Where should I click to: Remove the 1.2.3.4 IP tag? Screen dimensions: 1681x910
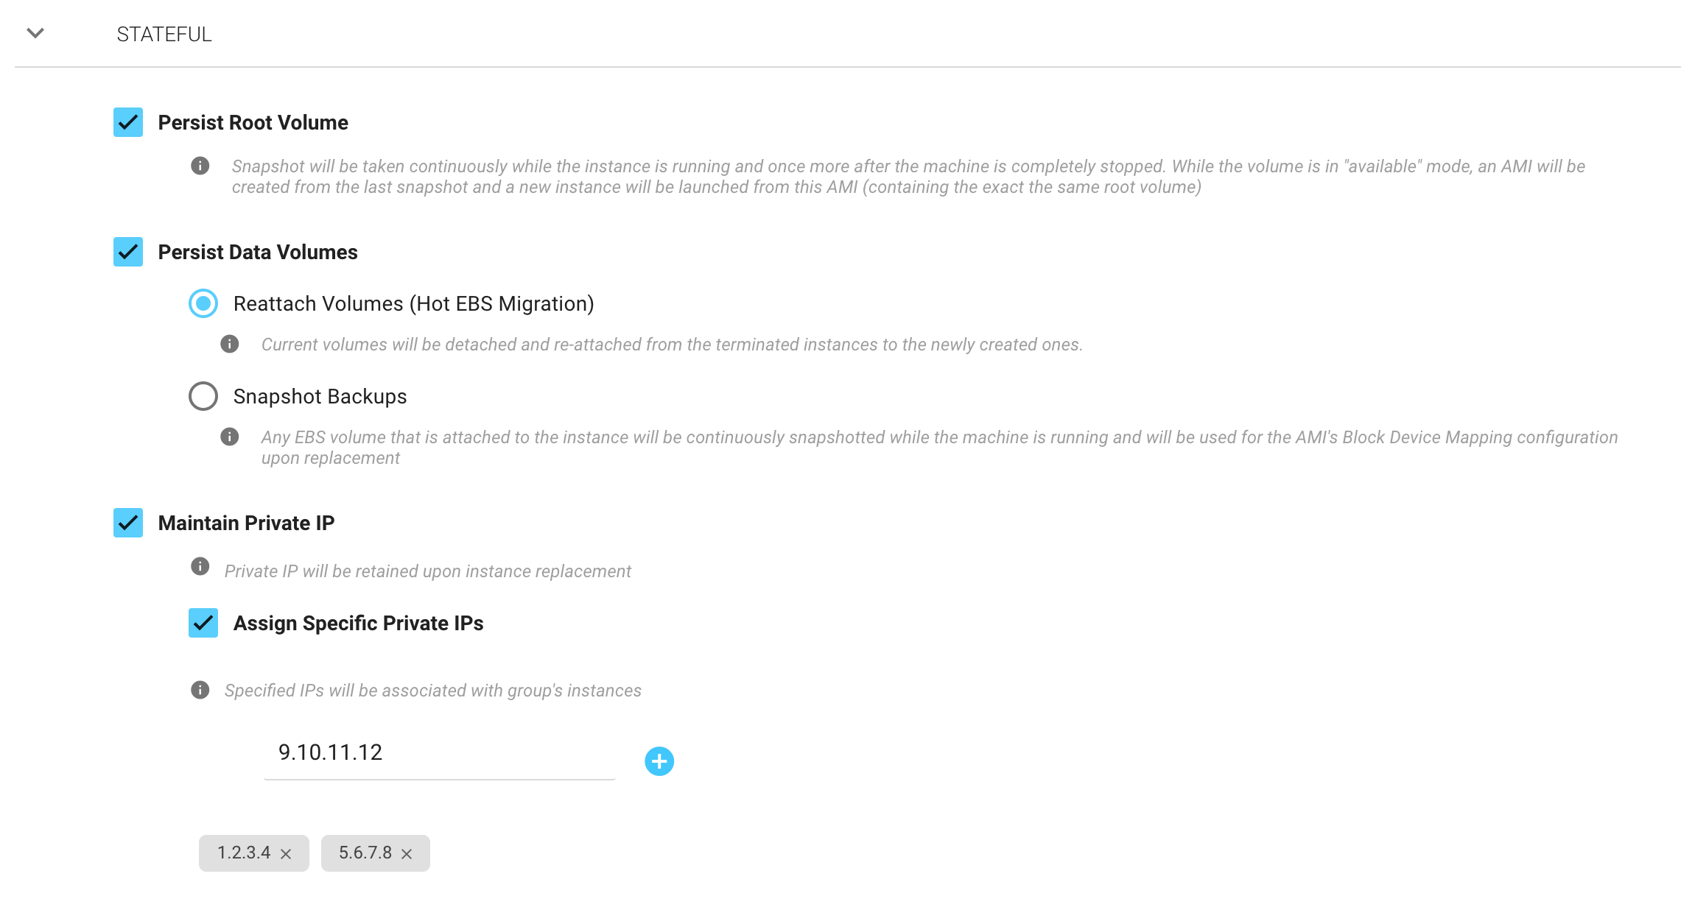click(x=286, y=854)
